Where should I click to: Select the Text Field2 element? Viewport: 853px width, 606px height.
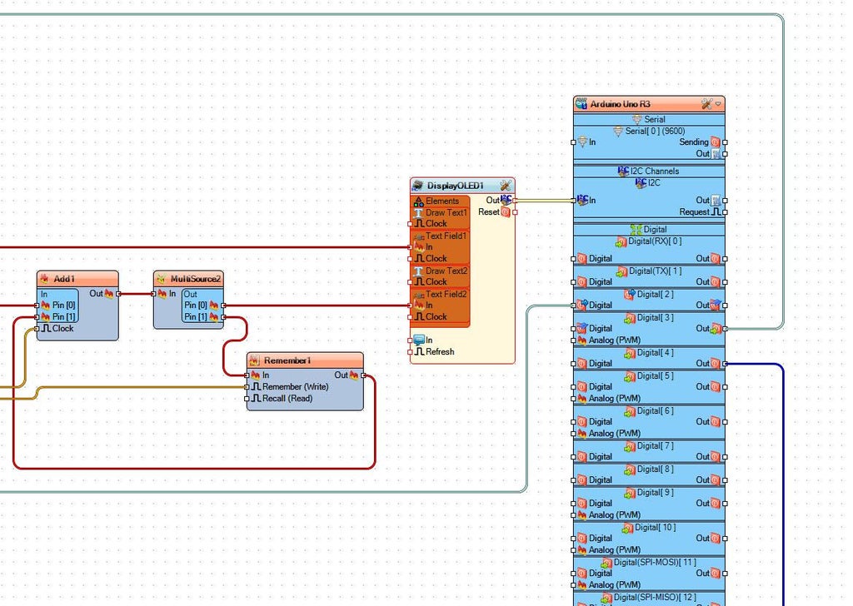440,294
